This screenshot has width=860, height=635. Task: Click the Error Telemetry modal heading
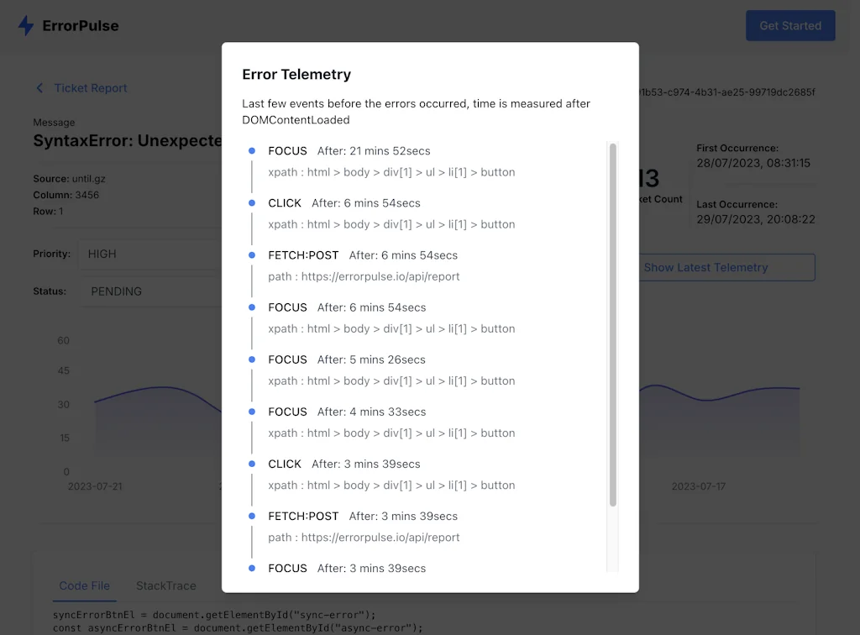click(x=296, y=75)
